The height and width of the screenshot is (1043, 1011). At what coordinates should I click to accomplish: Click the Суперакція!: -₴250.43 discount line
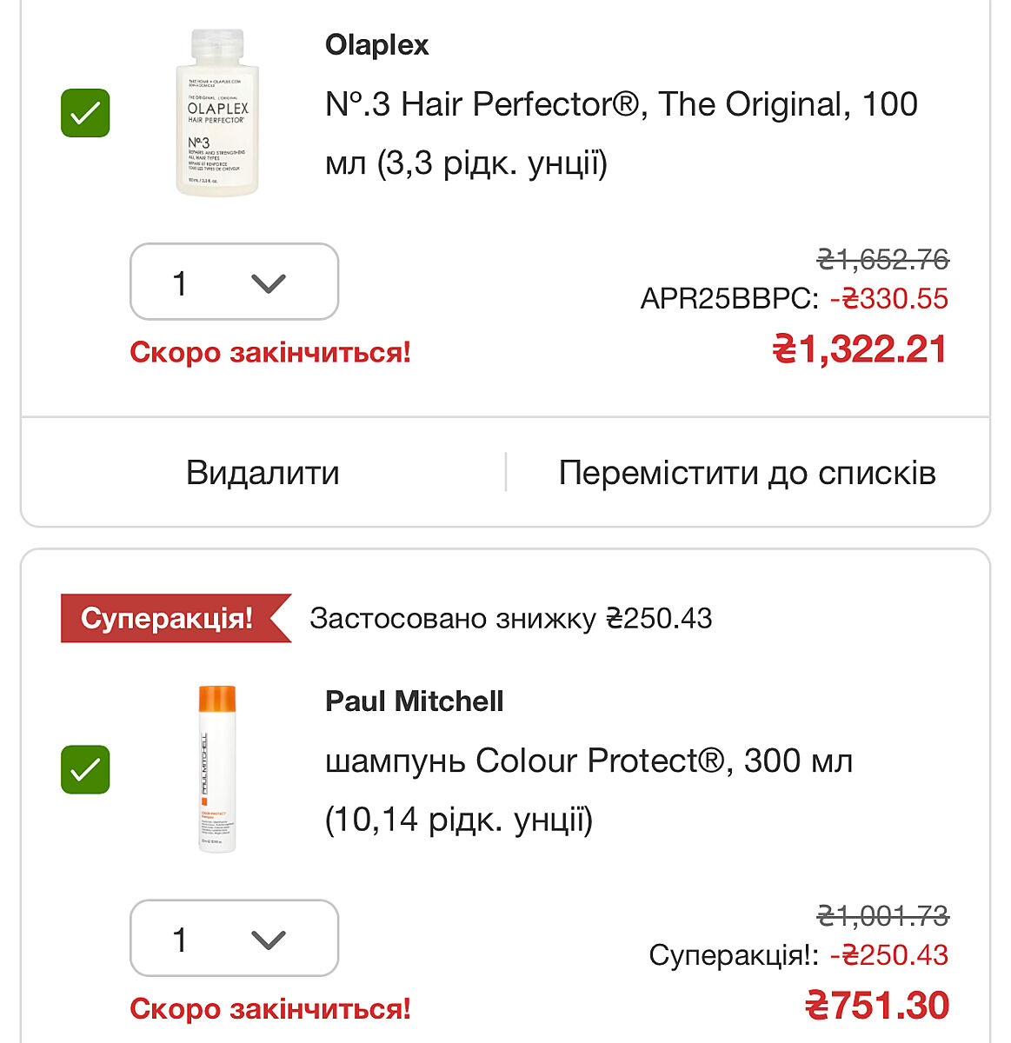797,955
